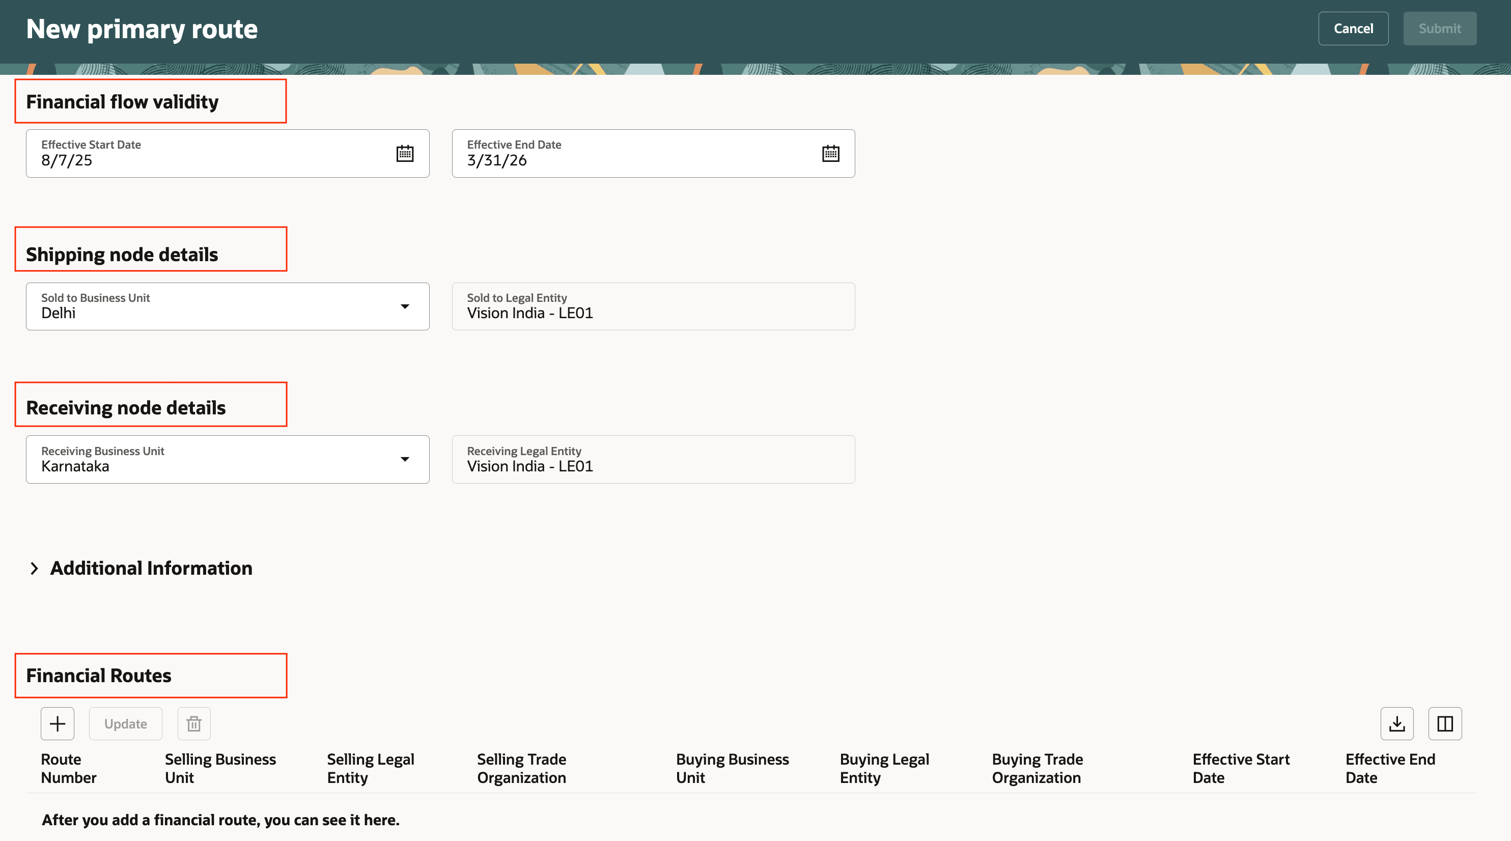Click the Effective Start Date input field
This screenshot has height=841, width=1511.
click(x=211, y=159)
